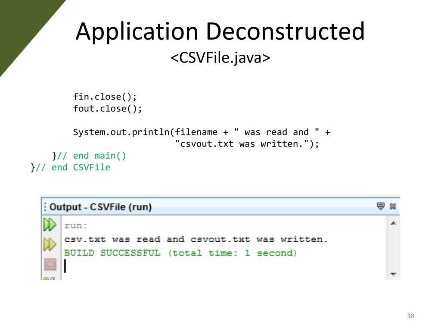Click the fin.close(); code line
441x331 pixels.
pos(105,97)
